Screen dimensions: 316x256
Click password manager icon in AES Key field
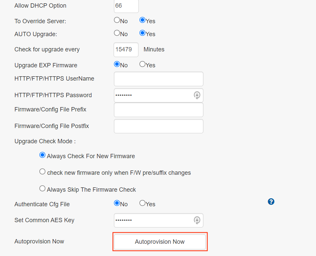[x=197, y=220]
